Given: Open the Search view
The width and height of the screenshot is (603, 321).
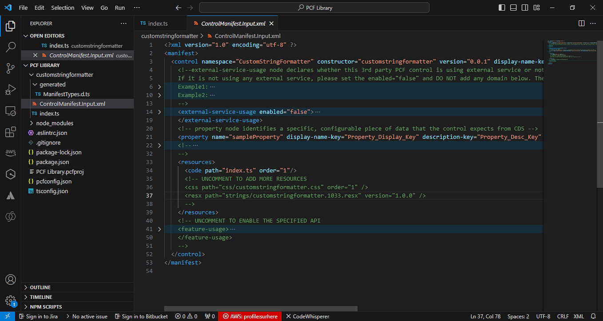Looking at the screenshot, I should click(x=10, y=47).
